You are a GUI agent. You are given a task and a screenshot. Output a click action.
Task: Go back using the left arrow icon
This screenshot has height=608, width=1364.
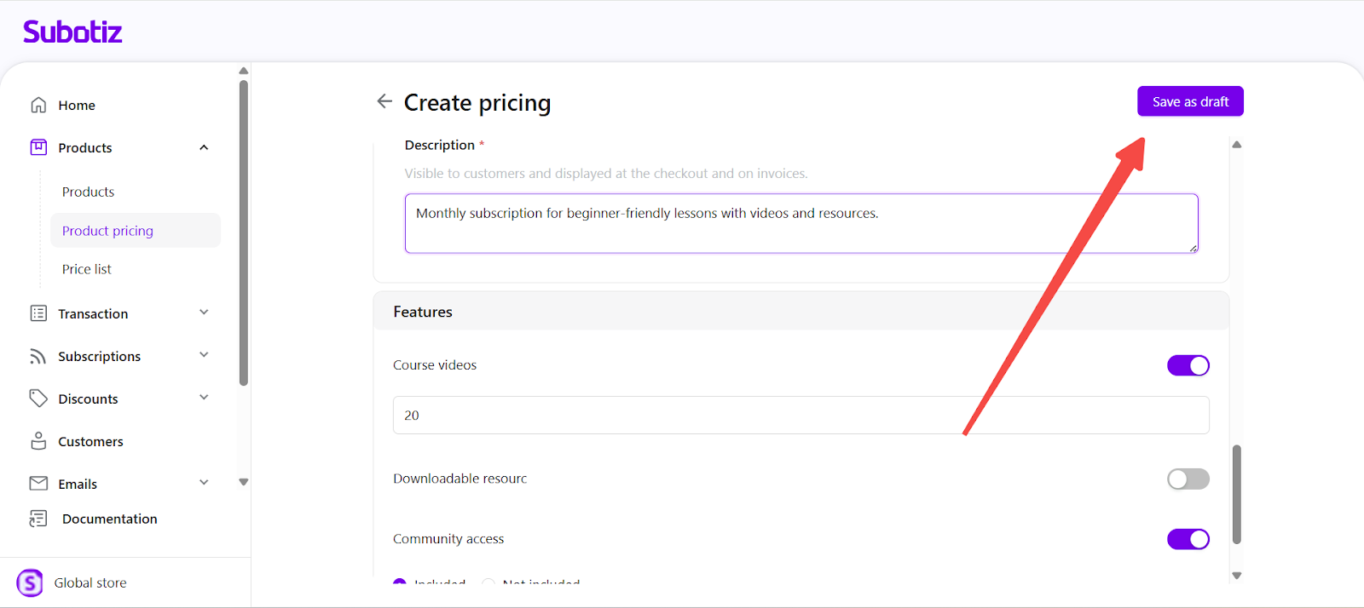[384, 101]
